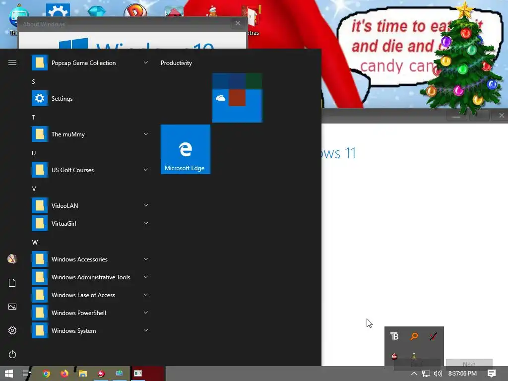Open the Start menu hamburger navigation
Viewport: 508px width, 381px height.
click(12, 63)
